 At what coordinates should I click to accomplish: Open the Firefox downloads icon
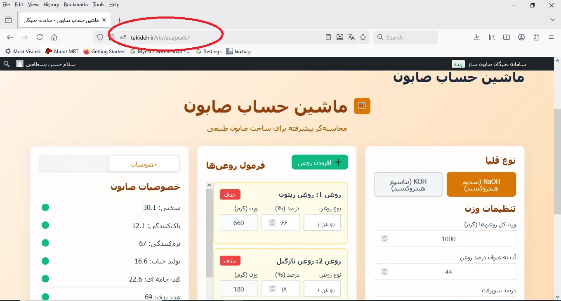point(476,38)
